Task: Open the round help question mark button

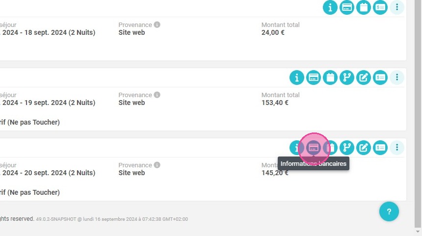Action: point(389,211)
